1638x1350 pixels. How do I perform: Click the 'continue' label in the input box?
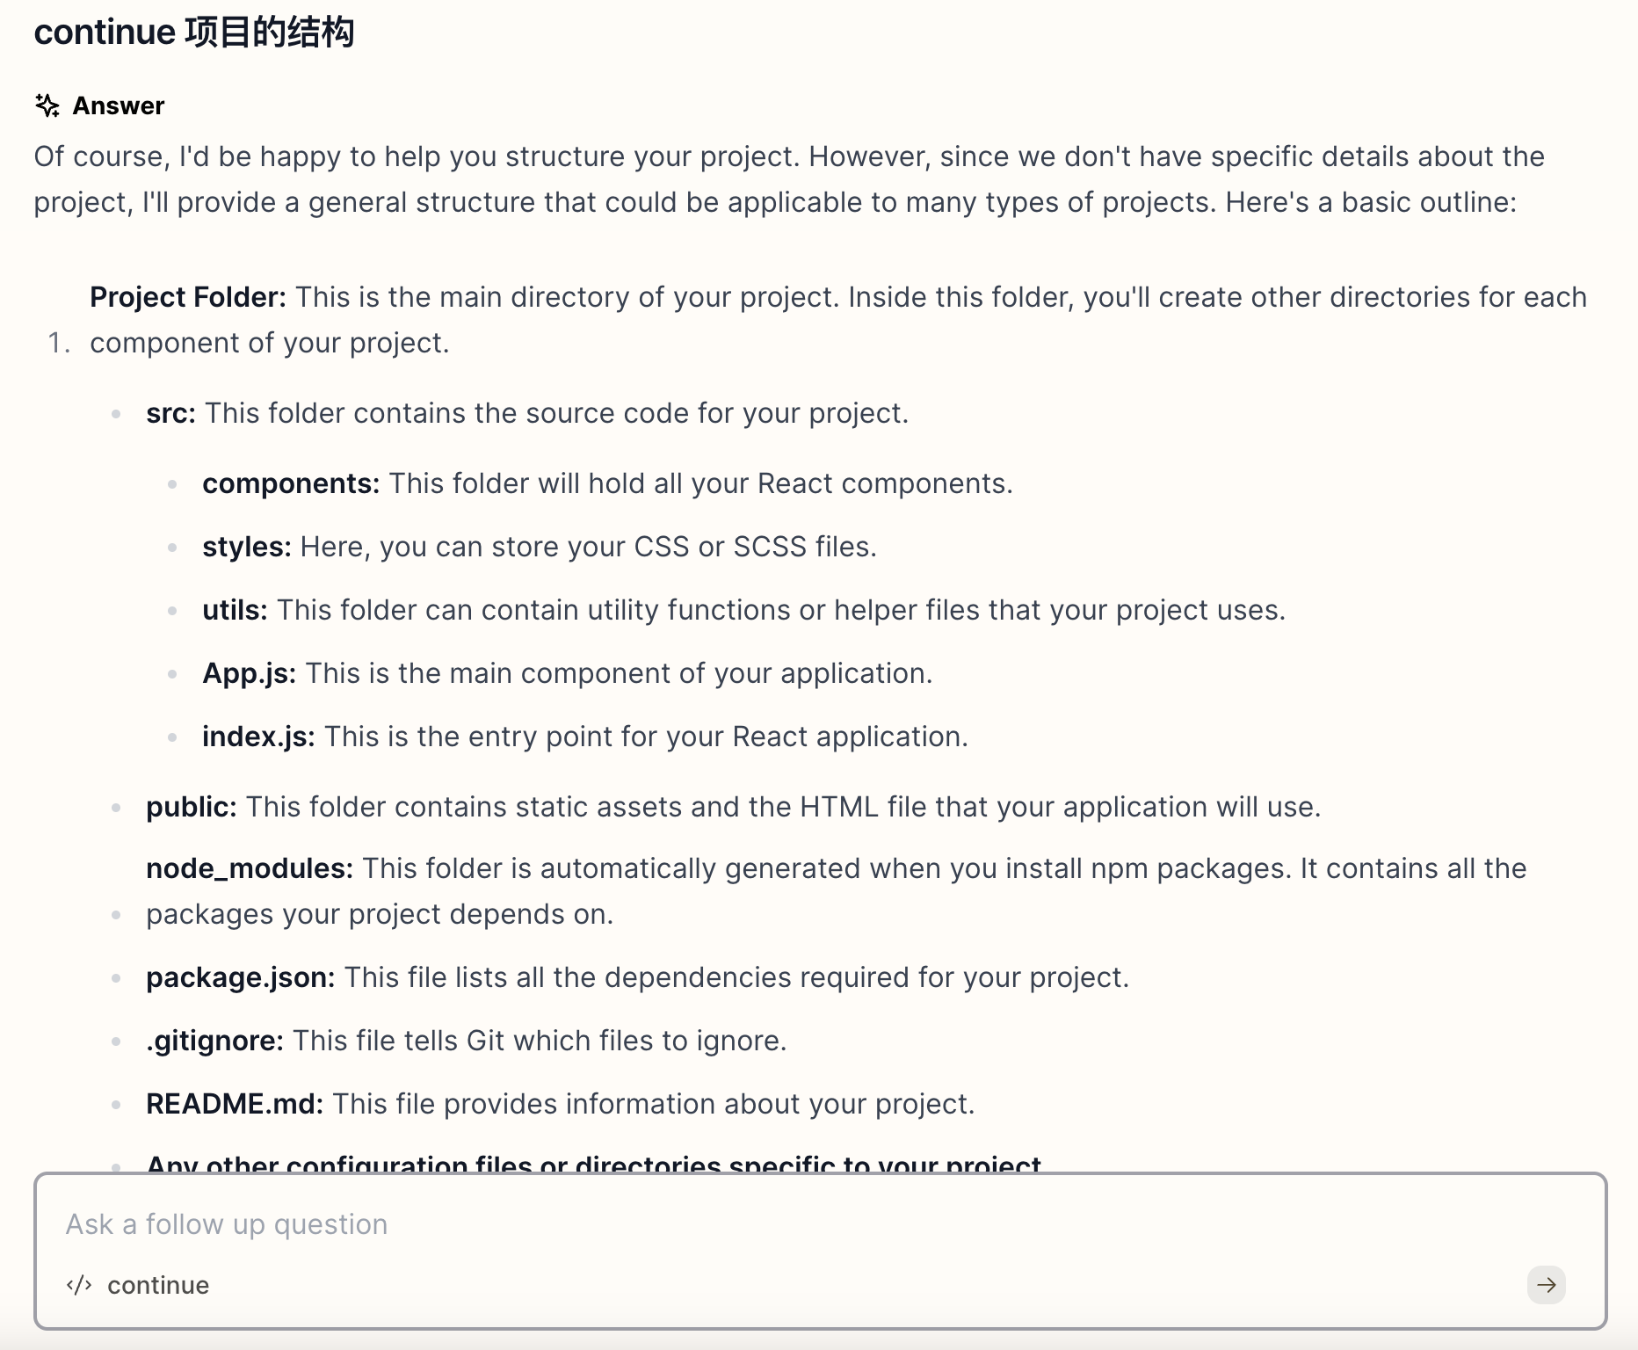[x=158, y=1285]
